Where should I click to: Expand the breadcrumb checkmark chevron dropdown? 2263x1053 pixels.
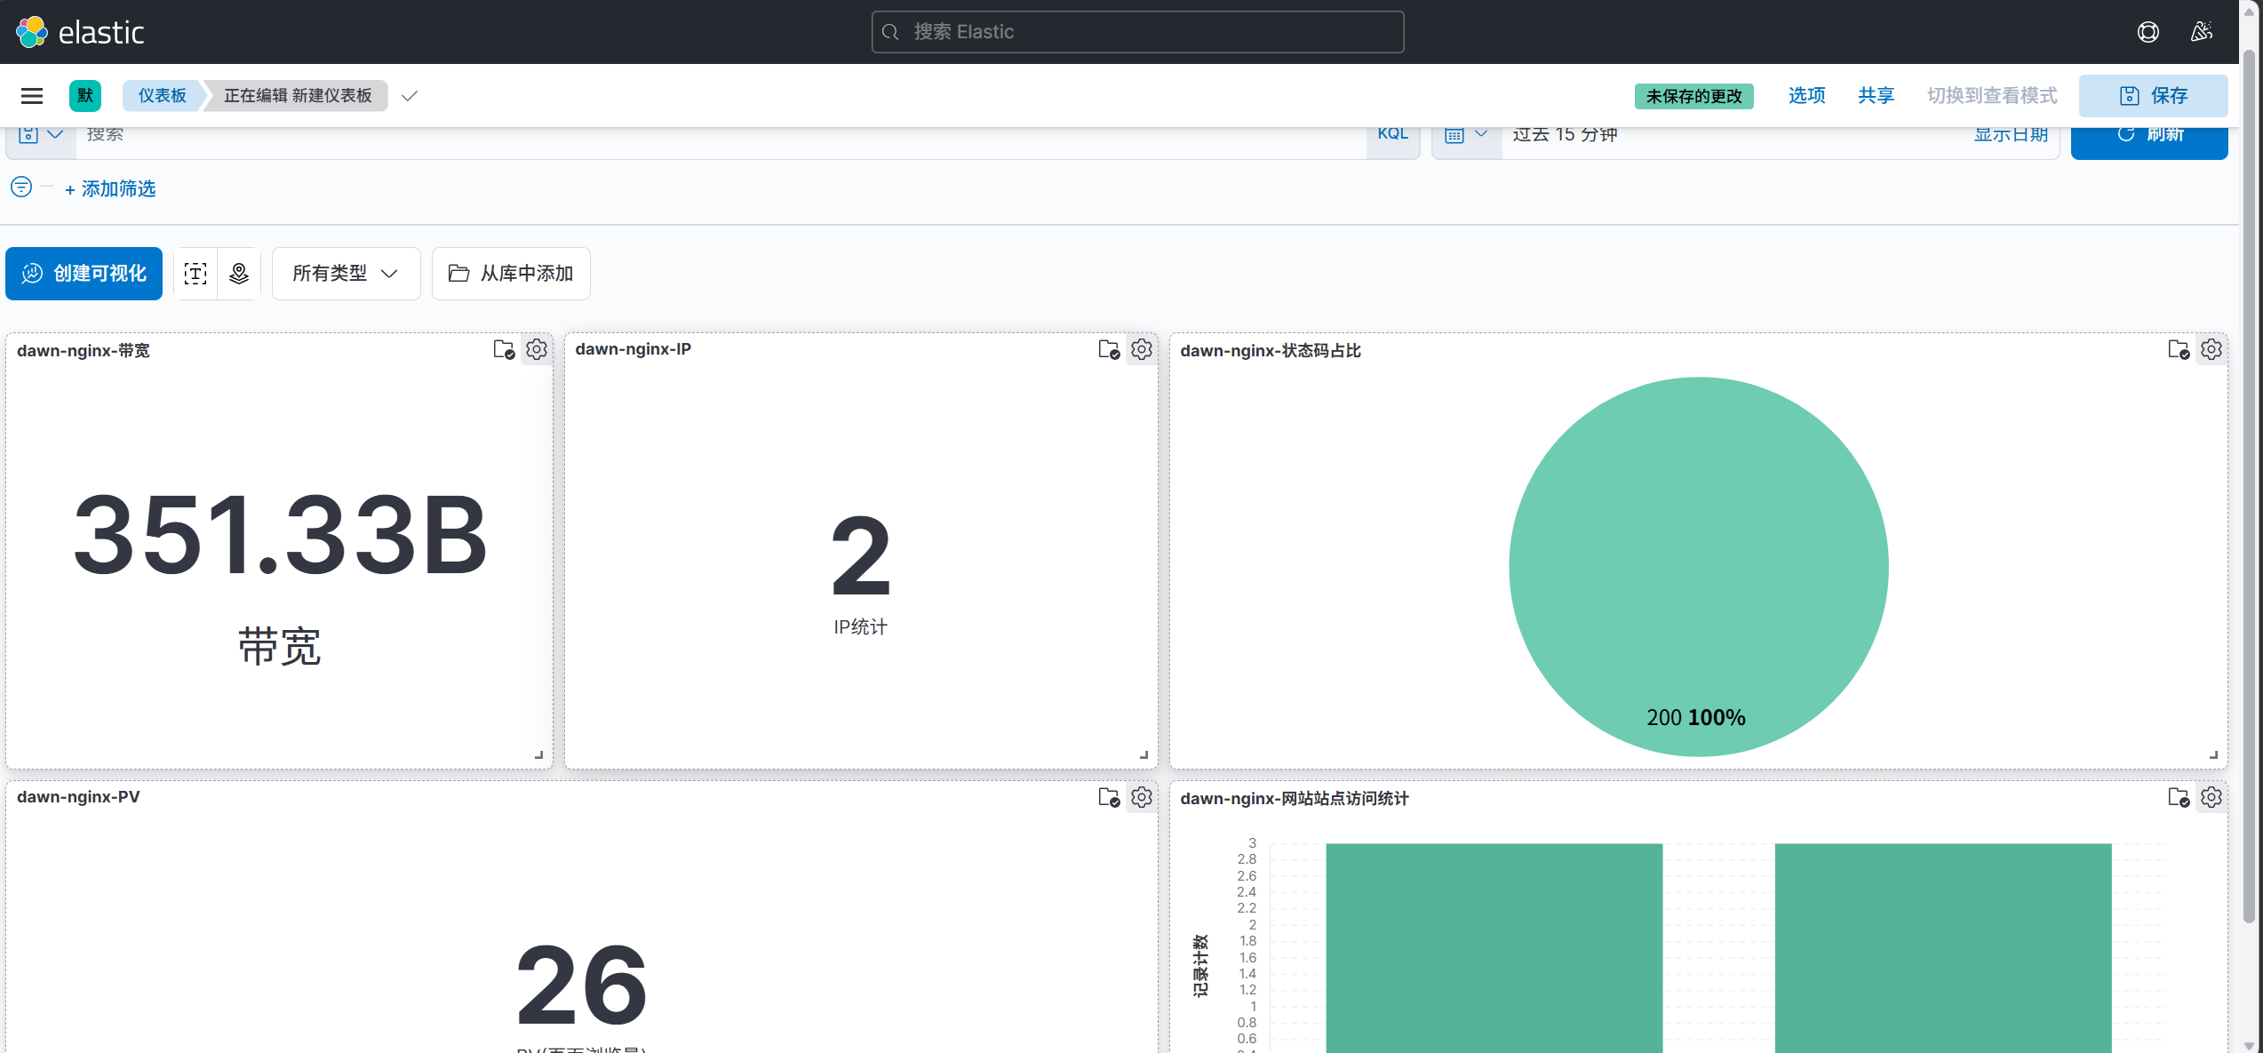tap(410, 96)
